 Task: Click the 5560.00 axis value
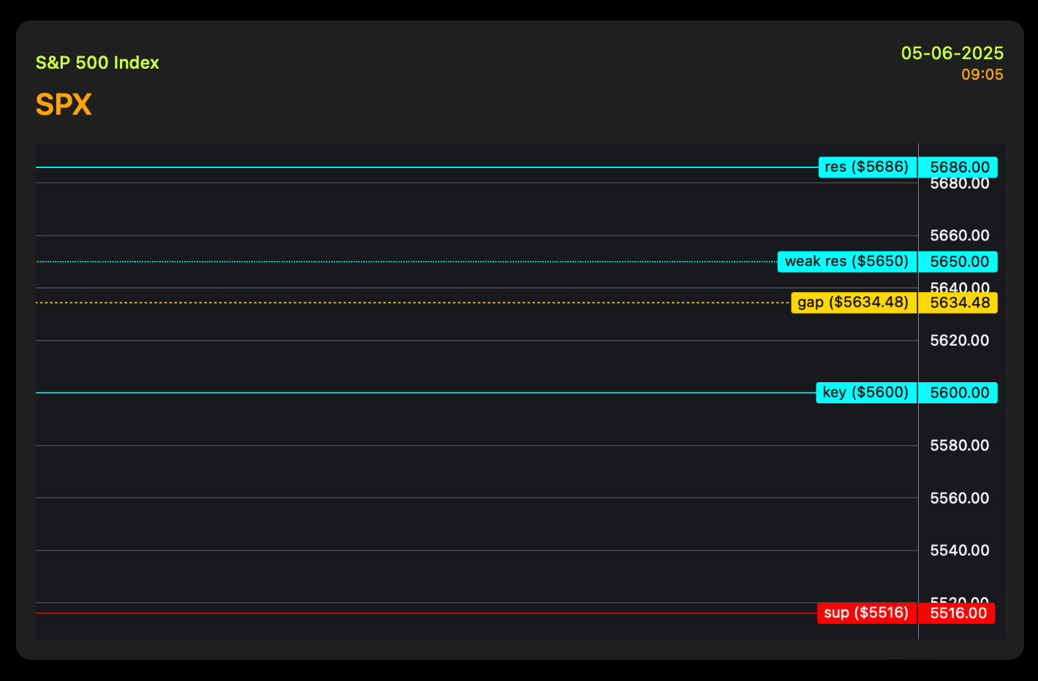(x=959, y=498)
